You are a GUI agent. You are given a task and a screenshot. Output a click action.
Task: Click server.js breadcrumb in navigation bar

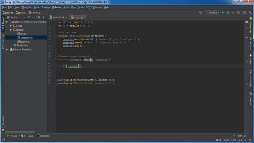click(35, 12)
